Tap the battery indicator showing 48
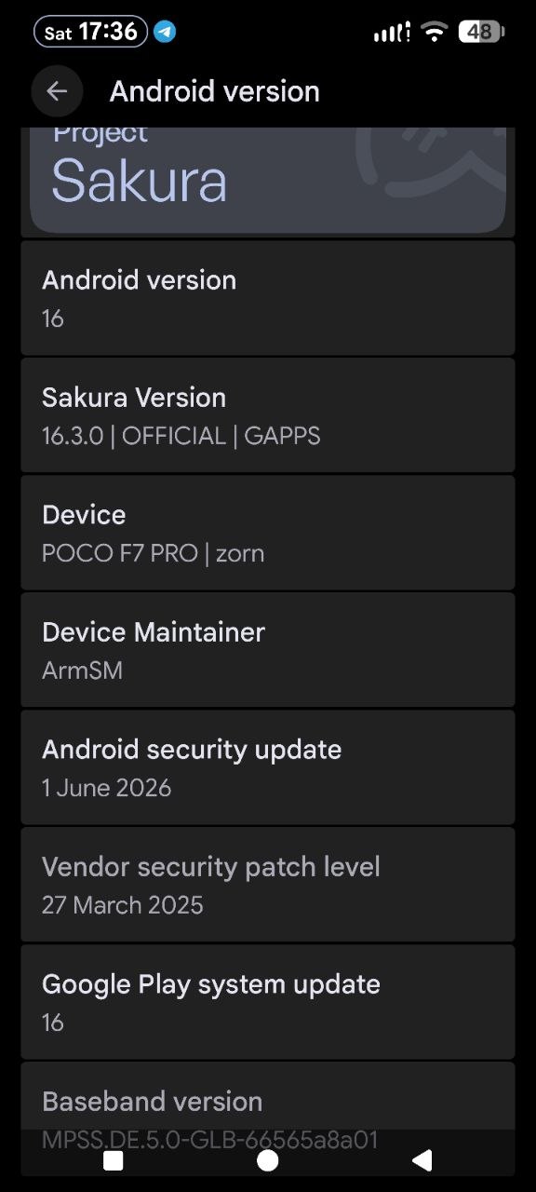This screenshot has height=1192, width=536. pyautogui.click(x=481, y=32)
